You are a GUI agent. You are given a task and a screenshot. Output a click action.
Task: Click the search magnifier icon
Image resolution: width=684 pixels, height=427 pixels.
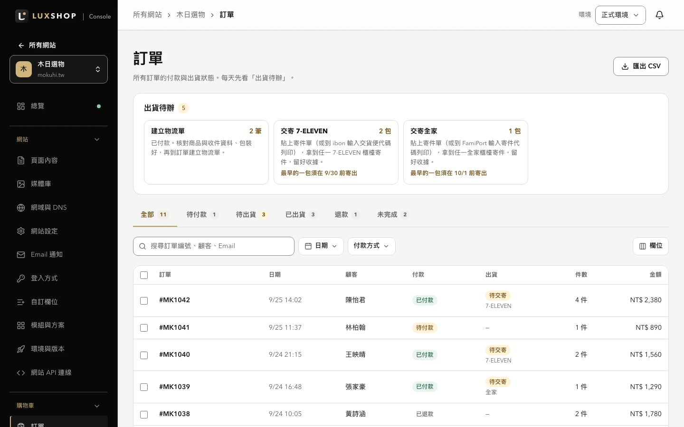142,246
